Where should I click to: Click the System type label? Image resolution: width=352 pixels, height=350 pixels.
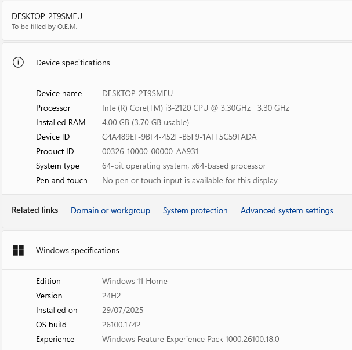(57, 166)
